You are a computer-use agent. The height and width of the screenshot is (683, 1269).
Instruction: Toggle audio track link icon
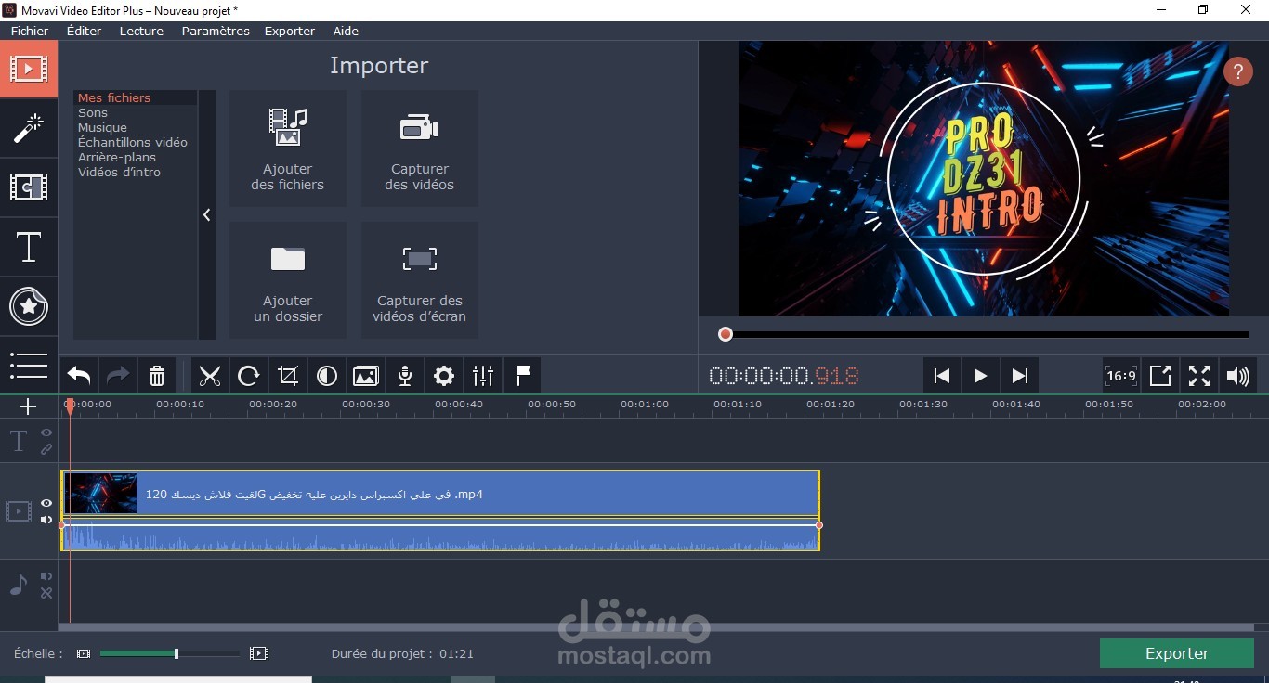46,593
